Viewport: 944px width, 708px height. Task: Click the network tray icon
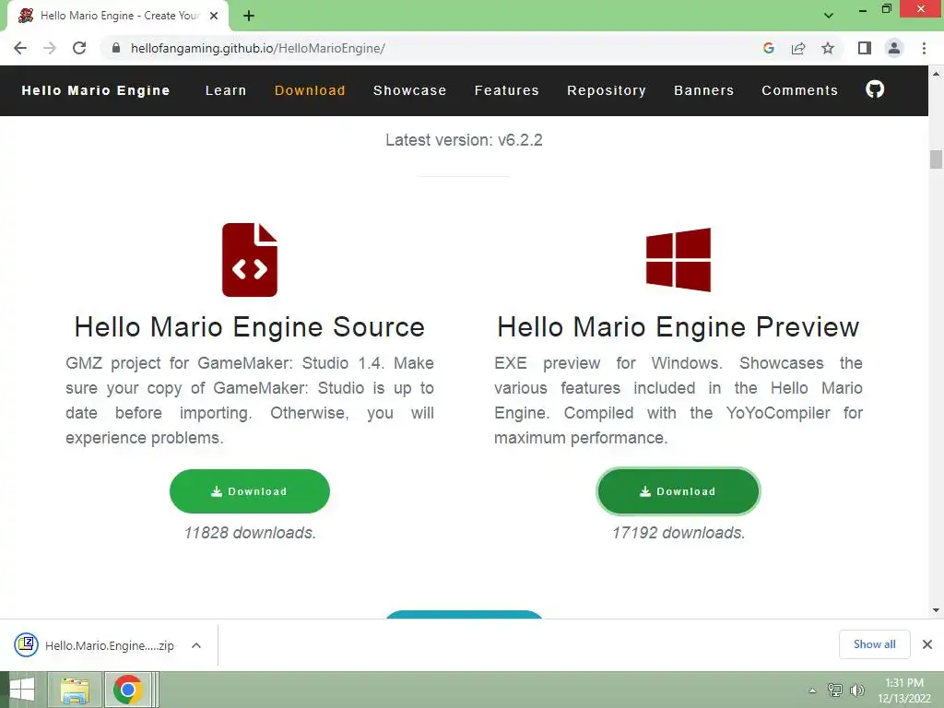tap(835, 690)
